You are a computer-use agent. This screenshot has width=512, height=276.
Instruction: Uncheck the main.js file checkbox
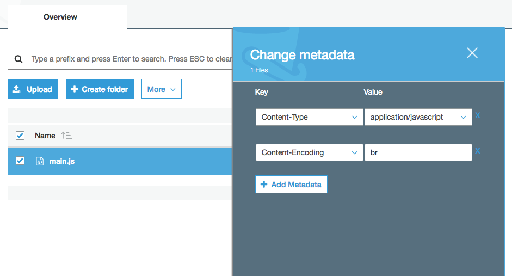point(20,161)
